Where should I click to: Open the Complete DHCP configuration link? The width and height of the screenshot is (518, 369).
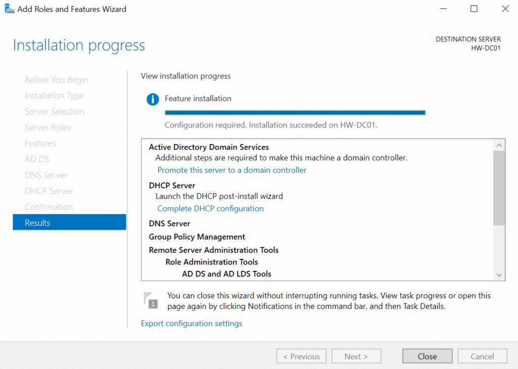pyautogui.click(x=210, y=209)
